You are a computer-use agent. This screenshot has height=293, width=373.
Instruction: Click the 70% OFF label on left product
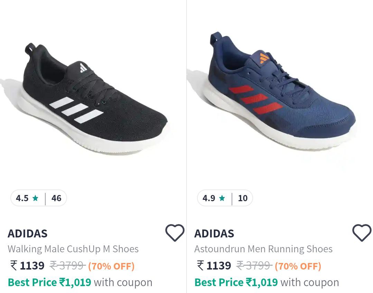click(111, 266)
